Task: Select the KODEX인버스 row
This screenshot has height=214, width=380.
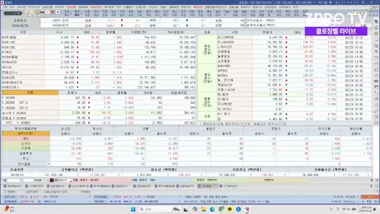Action: point(99,87)
